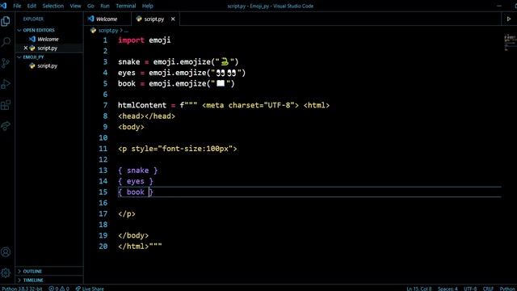Change indentation via Spaces: 4 status
Screen dimensions: 517x291
click(448, 289)
